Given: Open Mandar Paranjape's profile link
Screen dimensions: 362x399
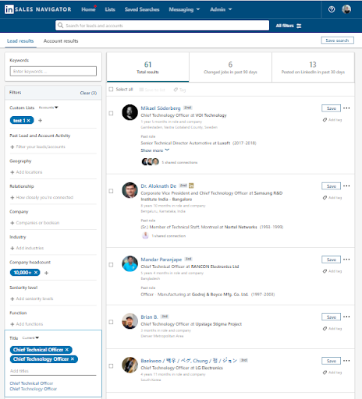Looking at the screenshot, I should tap(161, 260).
